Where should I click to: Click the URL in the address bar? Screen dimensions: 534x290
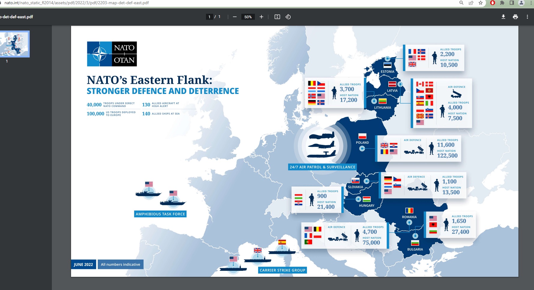tap(76, 3)
